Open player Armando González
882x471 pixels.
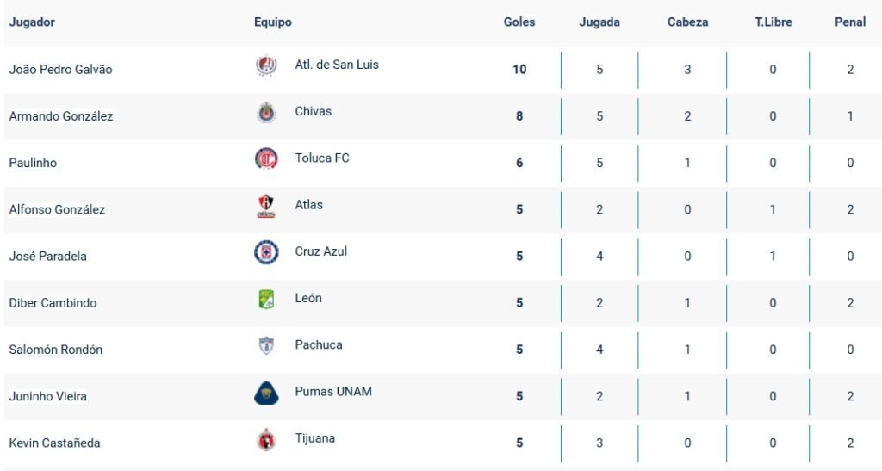click(60, 116)
